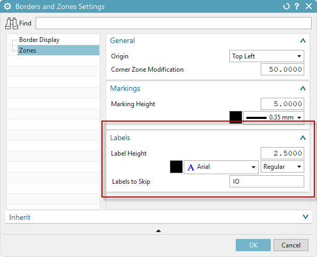This screenshot has width=317, height=257.
Task: Click the Reset dialog icon in title bar
Action: point(286,6)
